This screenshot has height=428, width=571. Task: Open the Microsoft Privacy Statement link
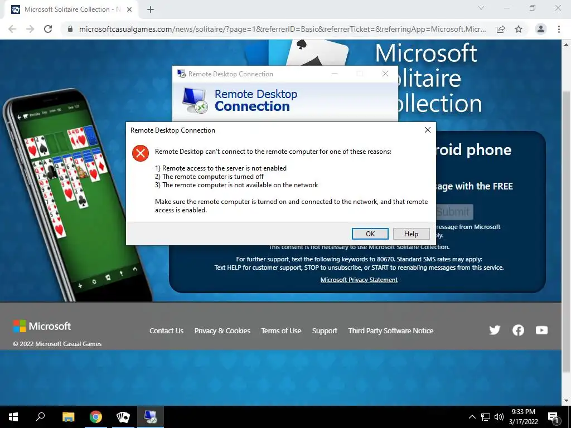point(359,280)
